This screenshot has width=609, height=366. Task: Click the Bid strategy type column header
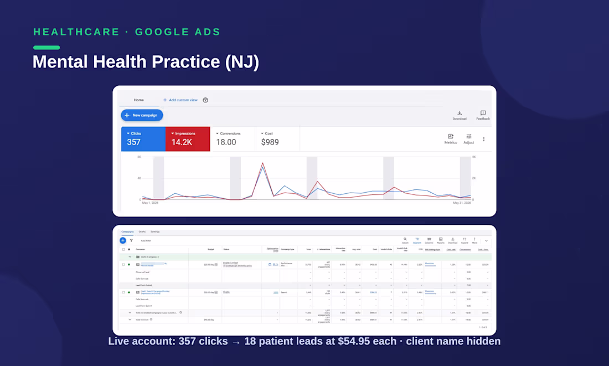click(433, 249)
